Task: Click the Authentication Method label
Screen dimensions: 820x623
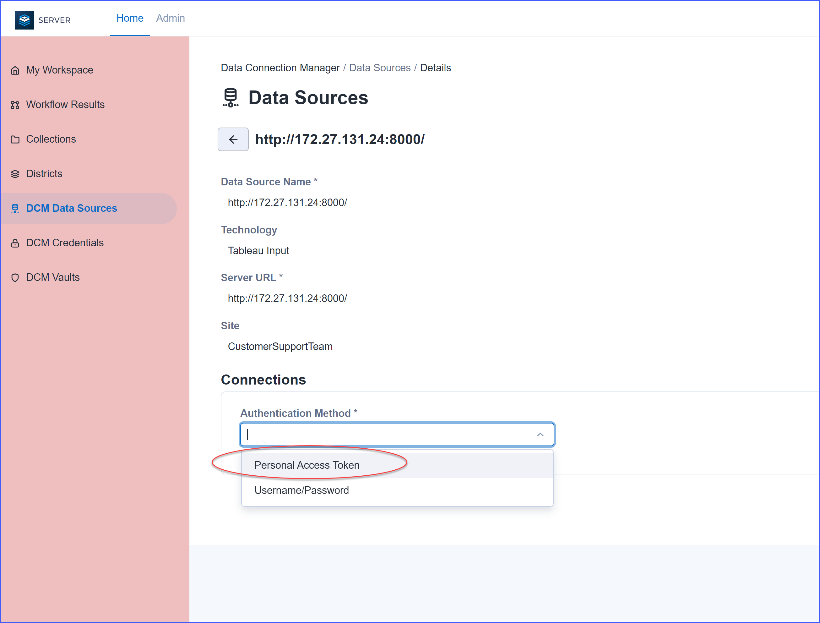Action: (x=298, y=413)
